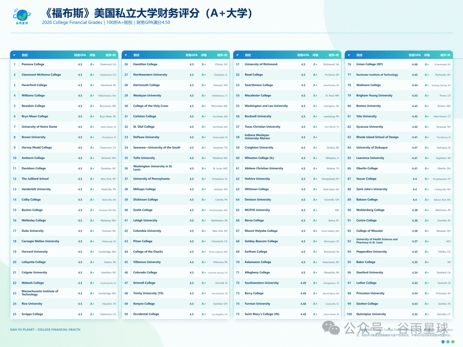This screenshot has width=463, height=347.
Task: Click University of Richmond
Action: 261,64
